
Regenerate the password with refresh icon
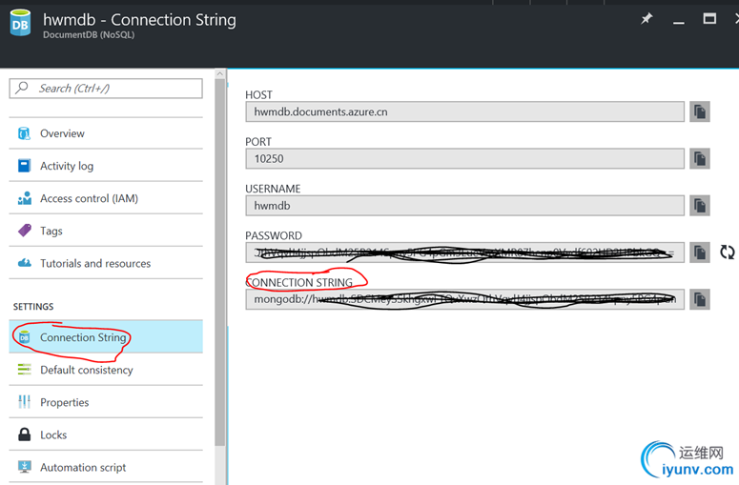(x=728, y=253)
